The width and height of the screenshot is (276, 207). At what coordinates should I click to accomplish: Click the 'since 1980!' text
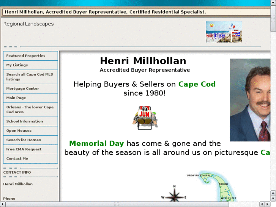coord(145,93)
